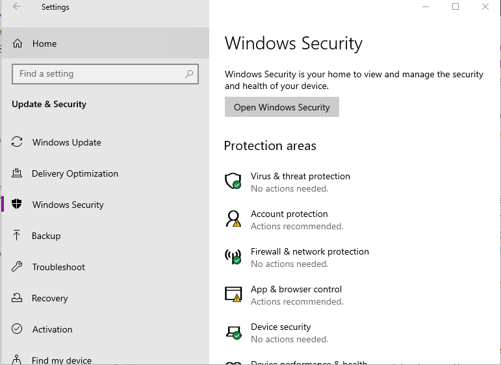The height and width of the screenshot is (365, 501).
Task: Go to Troubleshoot settings
Action: click(58, 267)
